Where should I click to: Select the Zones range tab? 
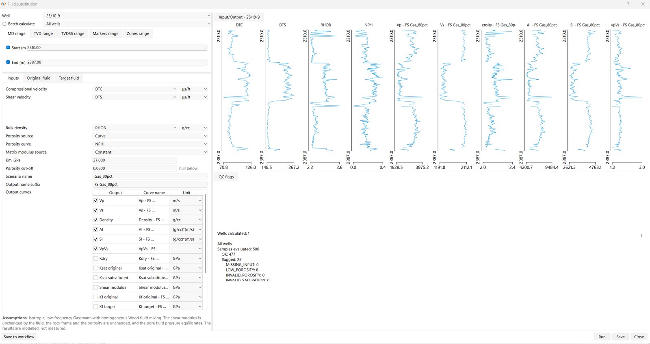pyautogui.click(x=138, y=34)
